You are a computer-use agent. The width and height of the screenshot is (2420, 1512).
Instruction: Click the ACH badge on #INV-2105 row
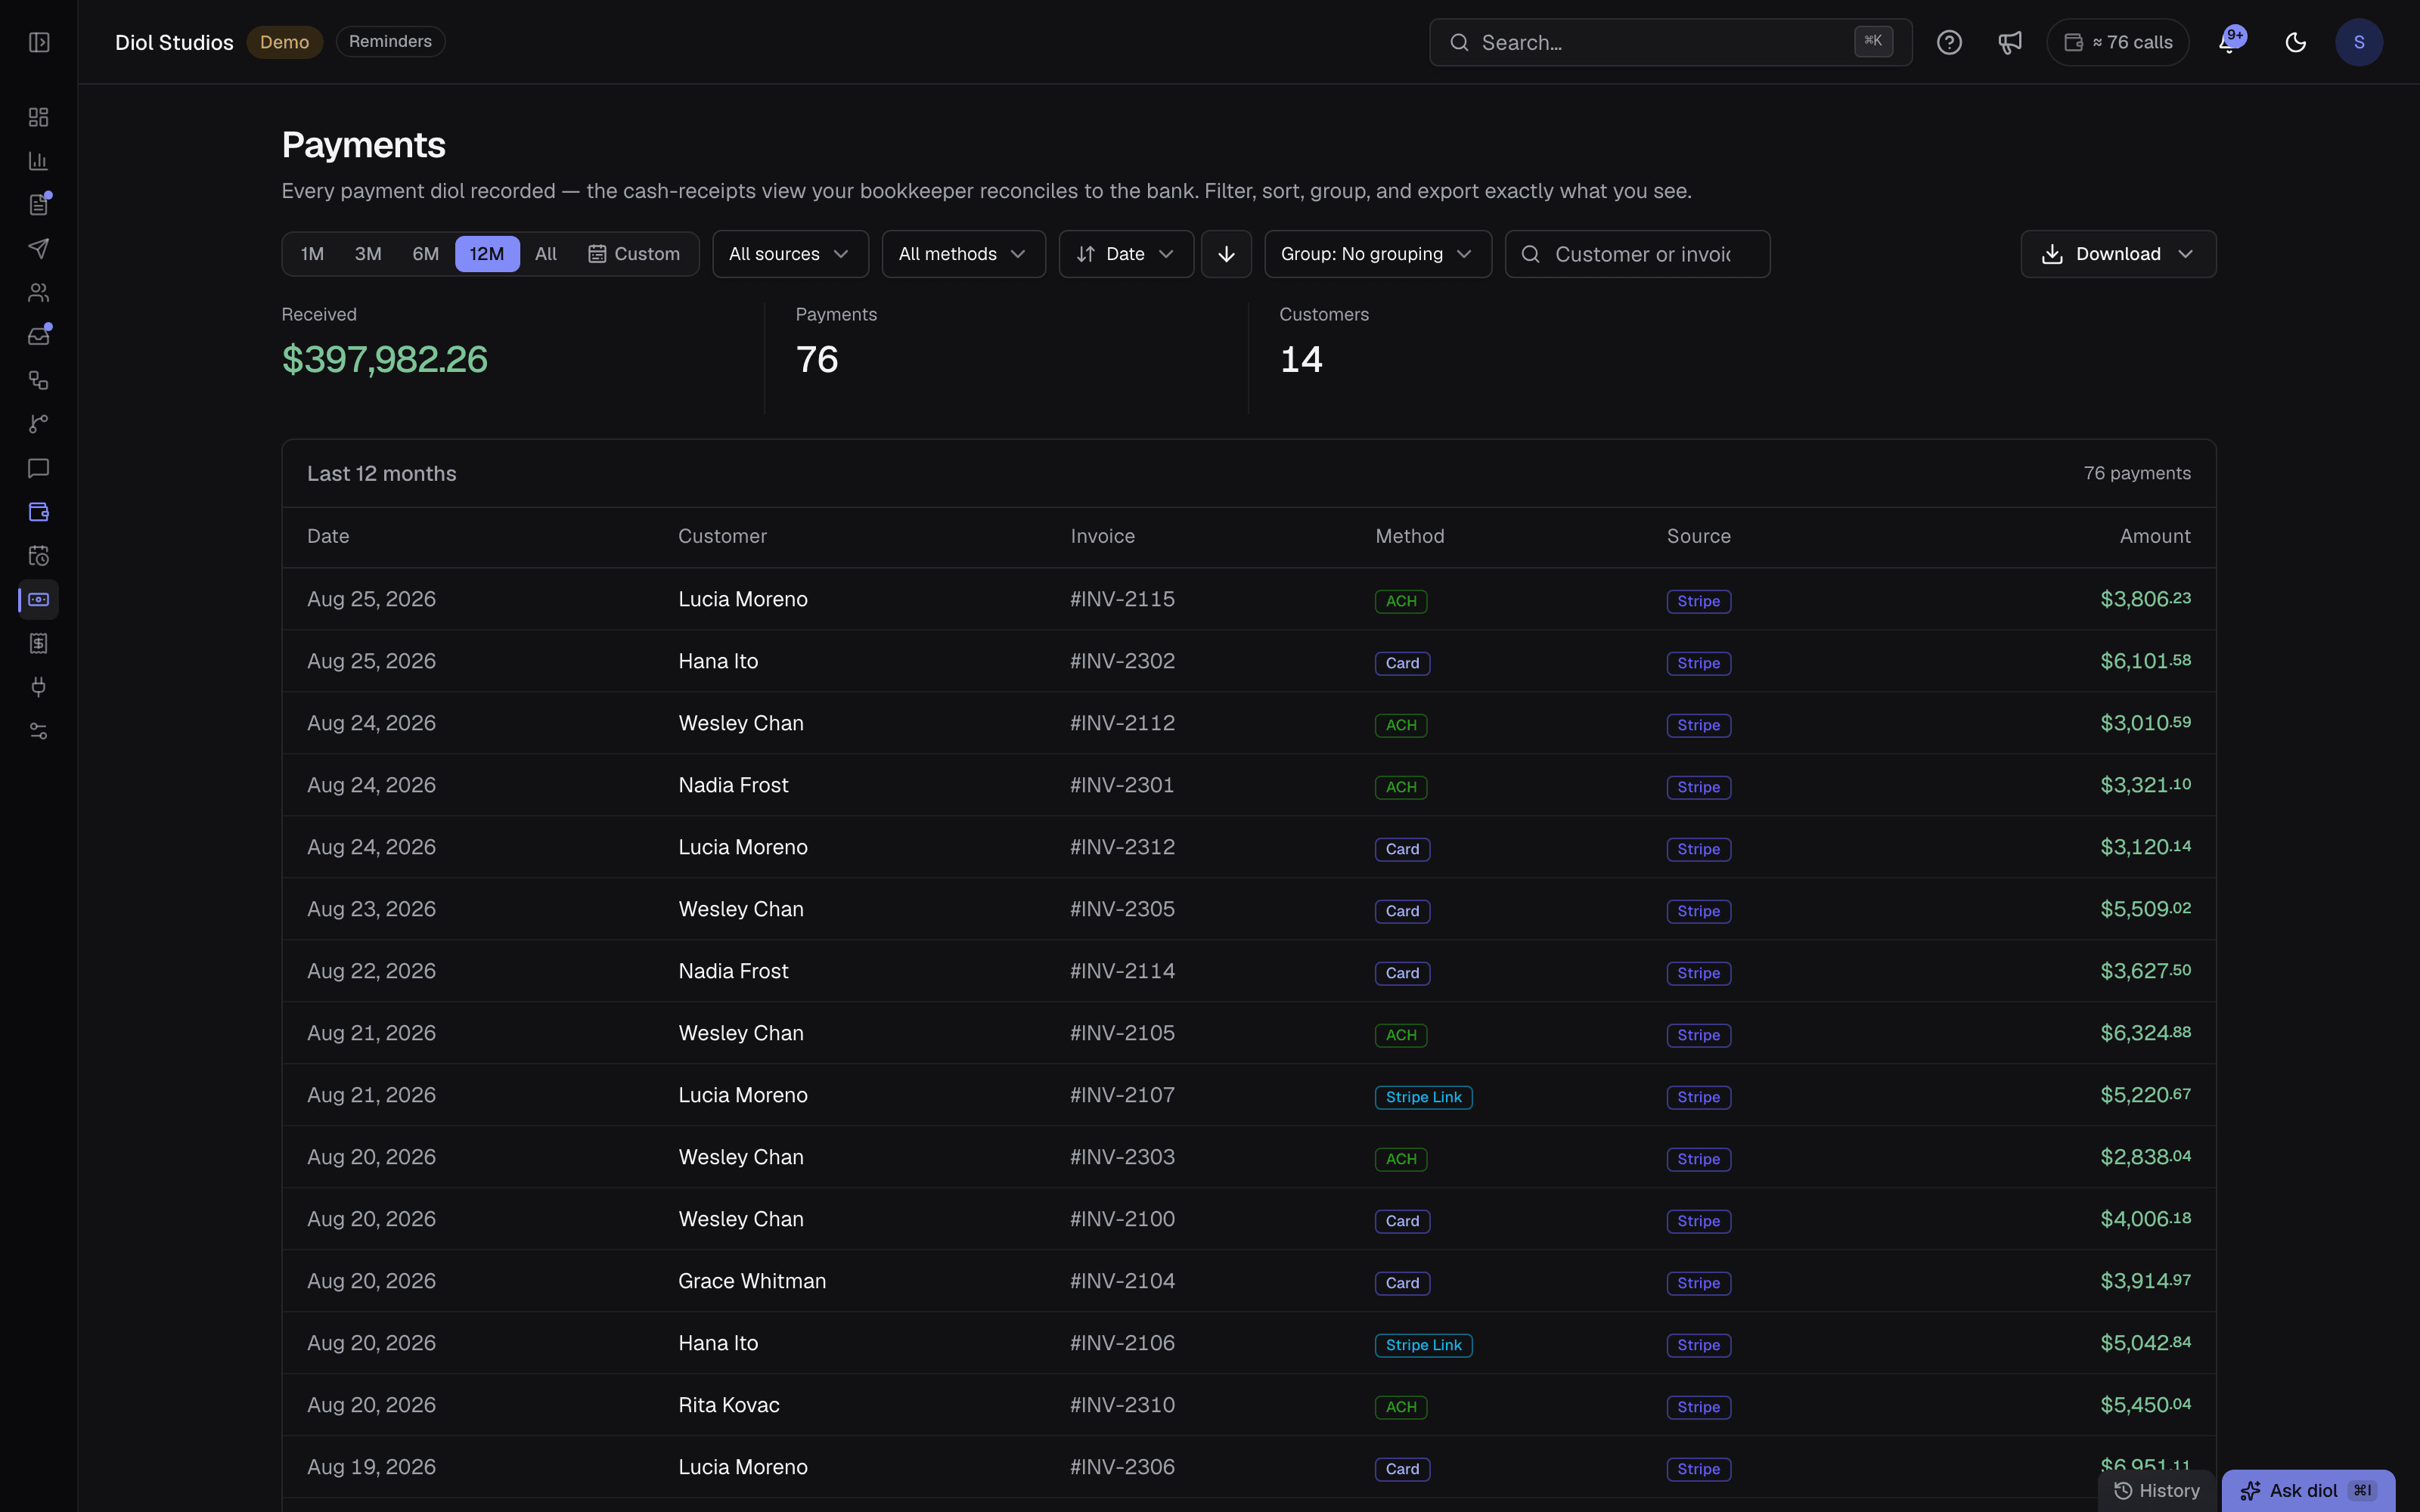pos(1401,1035)
